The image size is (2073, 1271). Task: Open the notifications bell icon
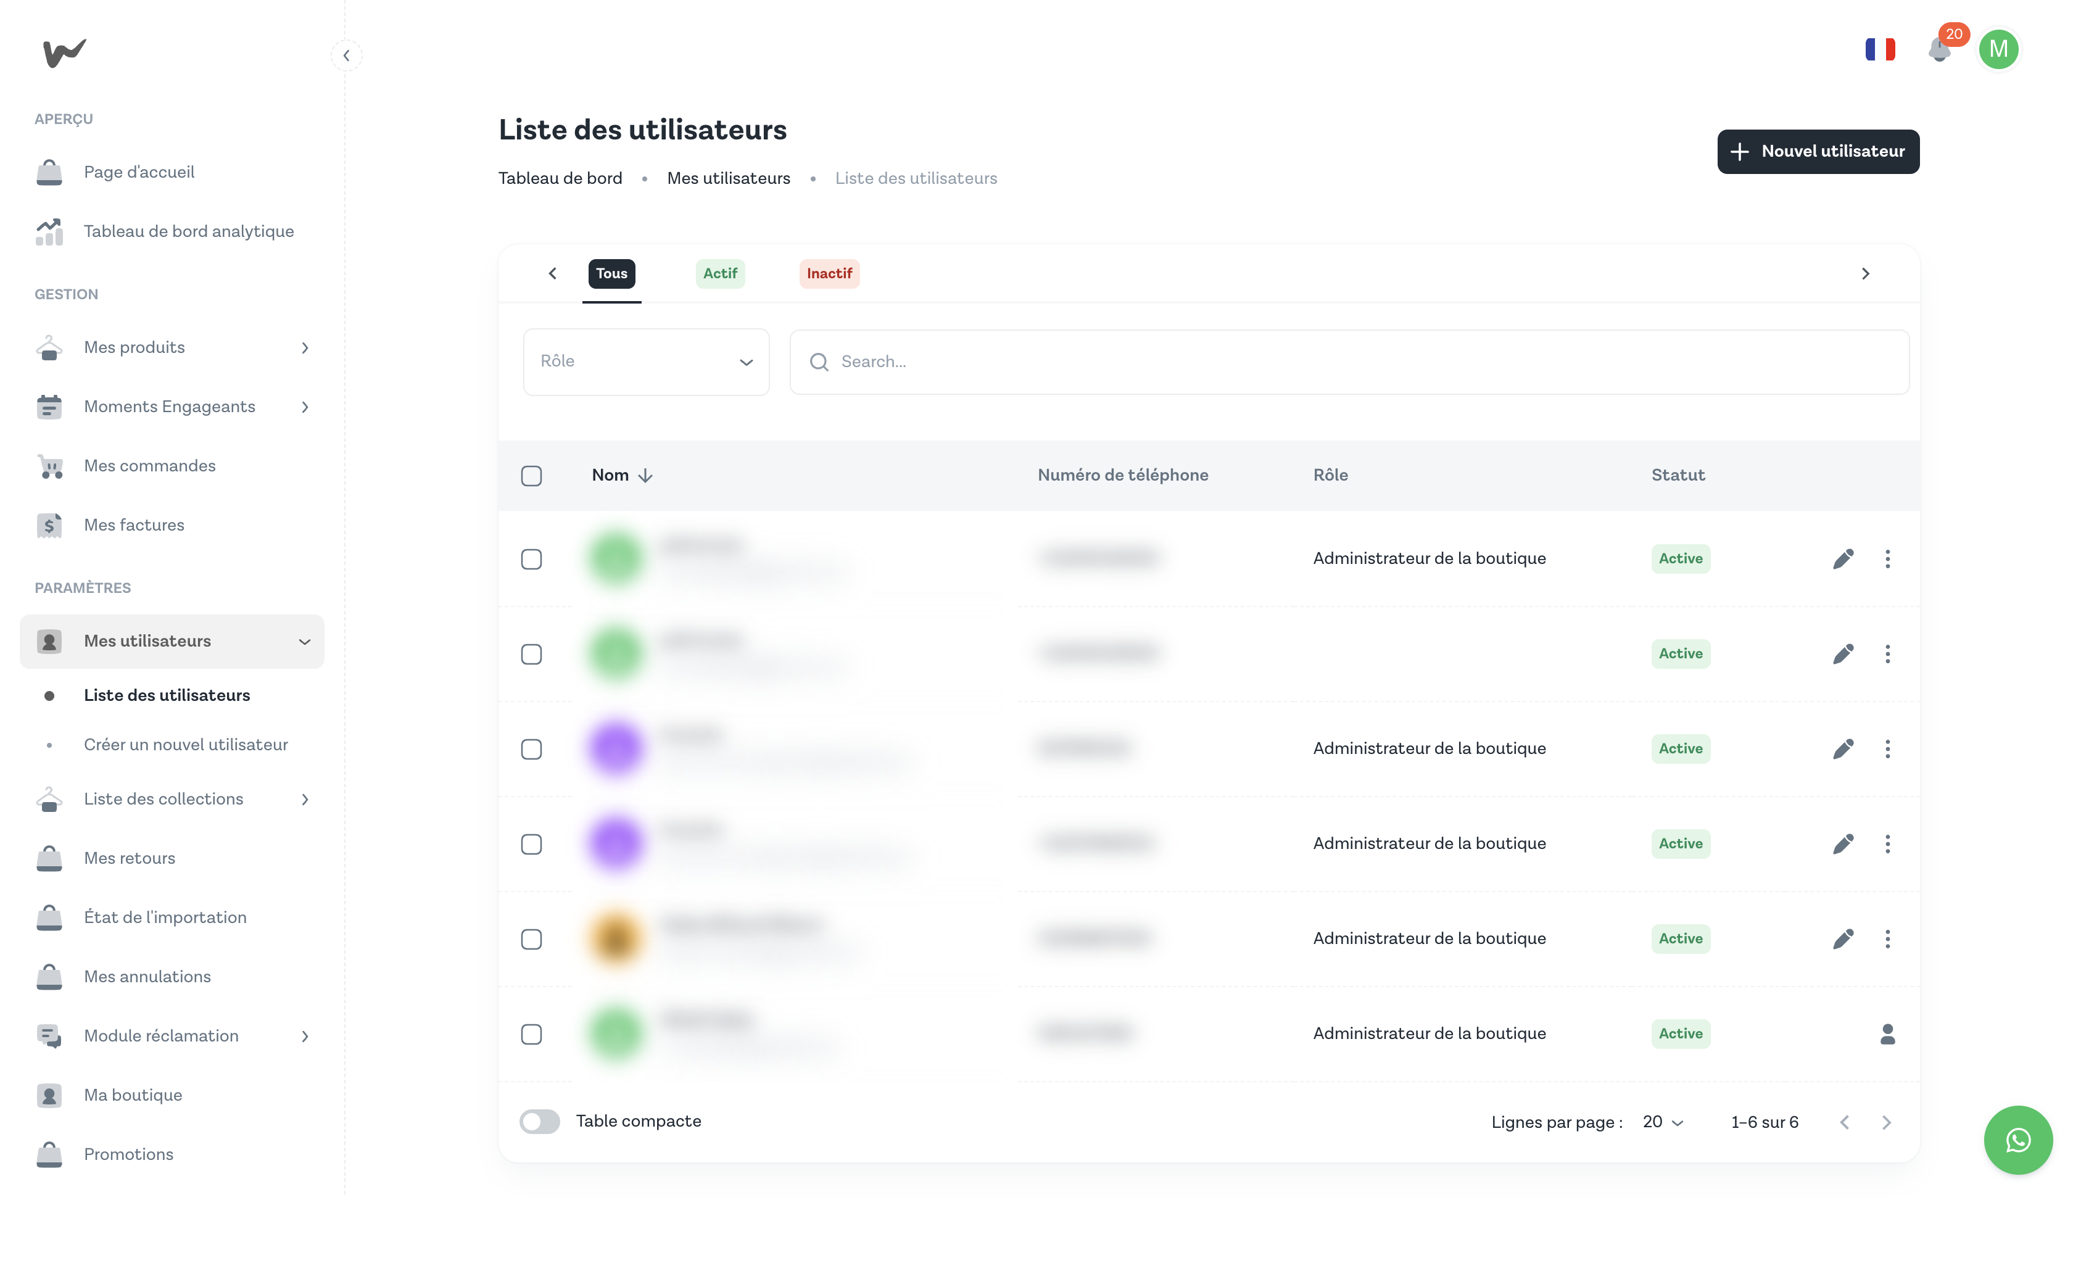tap(1939, 49)
